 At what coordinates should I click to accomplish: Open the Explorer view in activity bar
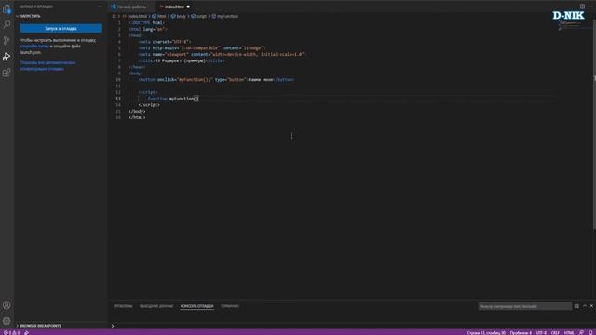tap(7, 8)
